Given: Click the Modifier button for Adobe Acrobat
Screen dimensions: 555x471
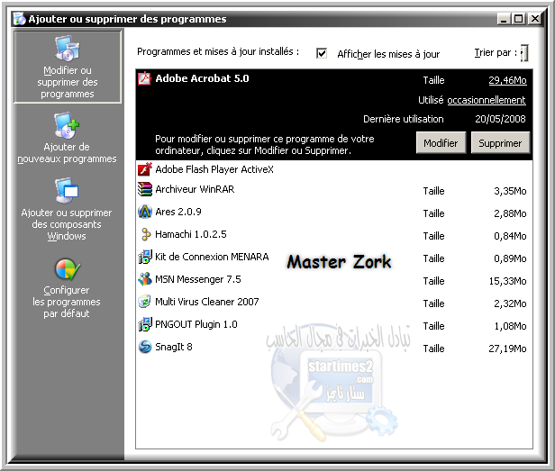Looking at the screenshot, I should tap(441, 143).
